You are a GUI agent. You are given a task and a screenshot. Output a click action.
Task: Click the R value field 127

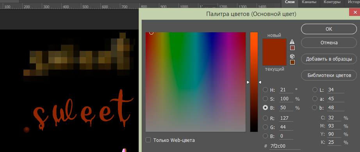point(286,118)
